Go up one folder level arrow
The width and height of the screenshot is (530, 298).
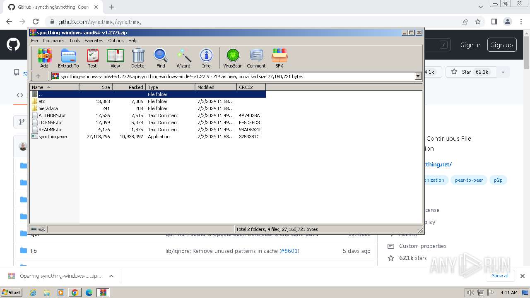click(x=38, y=76)
